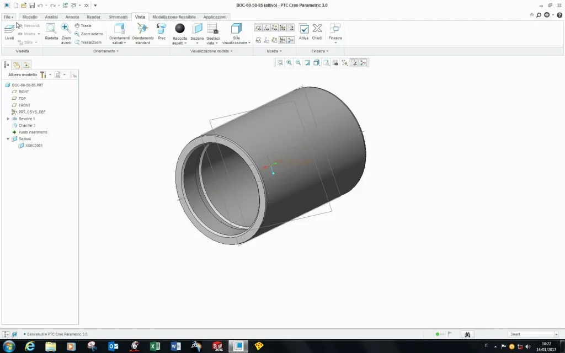Select Chamfer 1 feature in model tree
The image size is (565, 353).
coord(26,125)
